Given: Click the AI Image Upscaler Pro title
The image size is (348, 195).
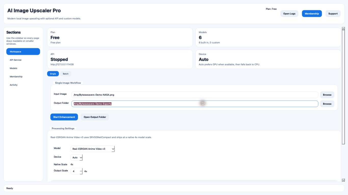Looking at the screenshot, I should click(x=34, y=11).
